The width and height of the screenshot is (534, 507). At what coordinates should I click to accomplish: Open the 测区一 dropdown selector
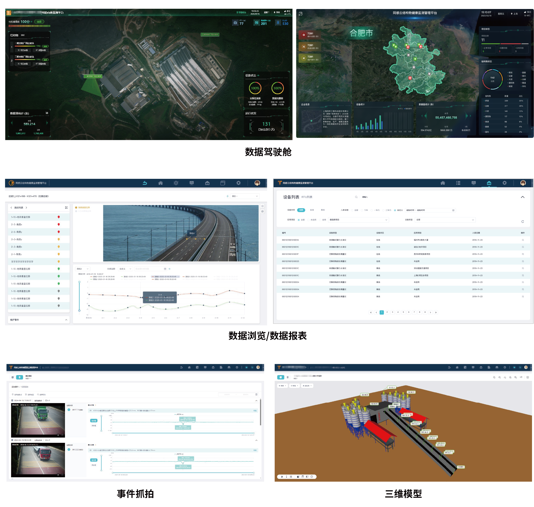(x=245, y=196)
